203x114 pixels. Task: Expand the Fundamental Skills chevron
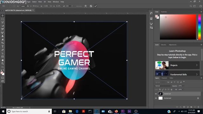[197, 74]
